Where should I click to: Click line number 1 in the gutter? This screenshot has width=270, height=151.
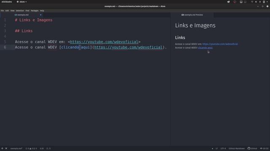[5, 20]
